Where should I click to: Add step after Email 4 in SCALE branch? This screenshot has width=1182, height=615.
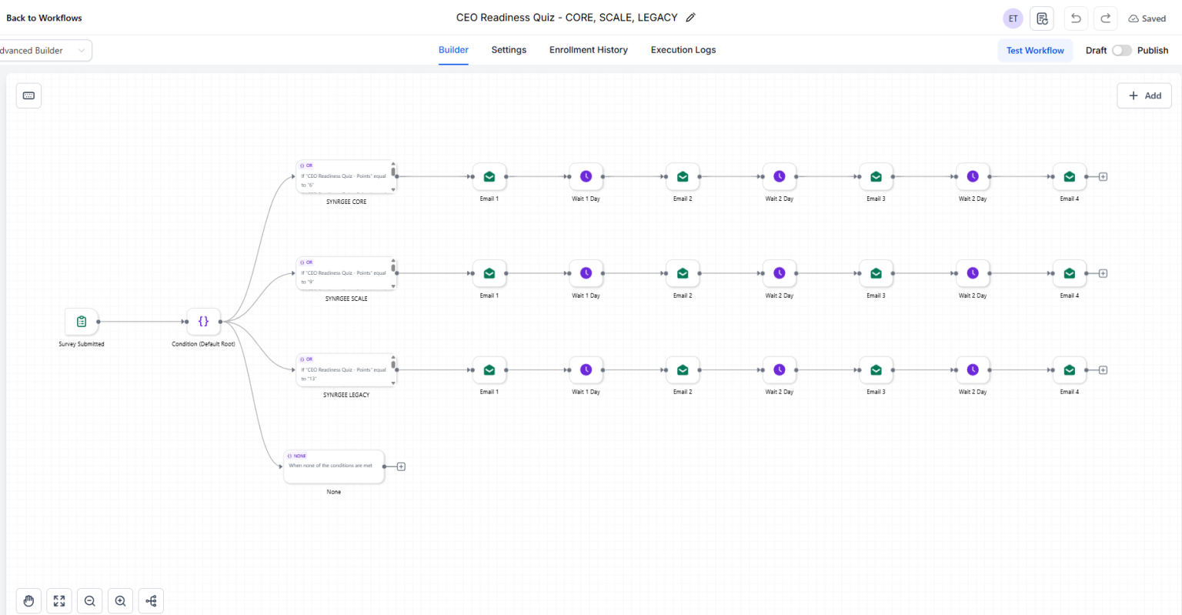(x=1103, y=273)
